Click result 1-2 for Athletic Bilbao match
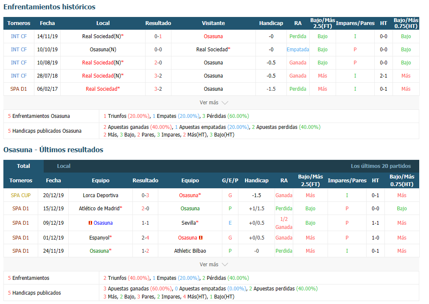The image size is (429, 304). coord(145,251)
